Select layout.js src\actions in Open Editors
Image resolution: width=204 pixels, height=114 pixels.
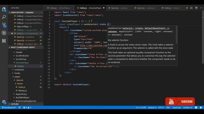pos(25,37)
